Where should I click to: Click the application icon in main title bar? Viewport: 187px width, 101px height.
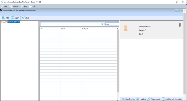point(2,2)
